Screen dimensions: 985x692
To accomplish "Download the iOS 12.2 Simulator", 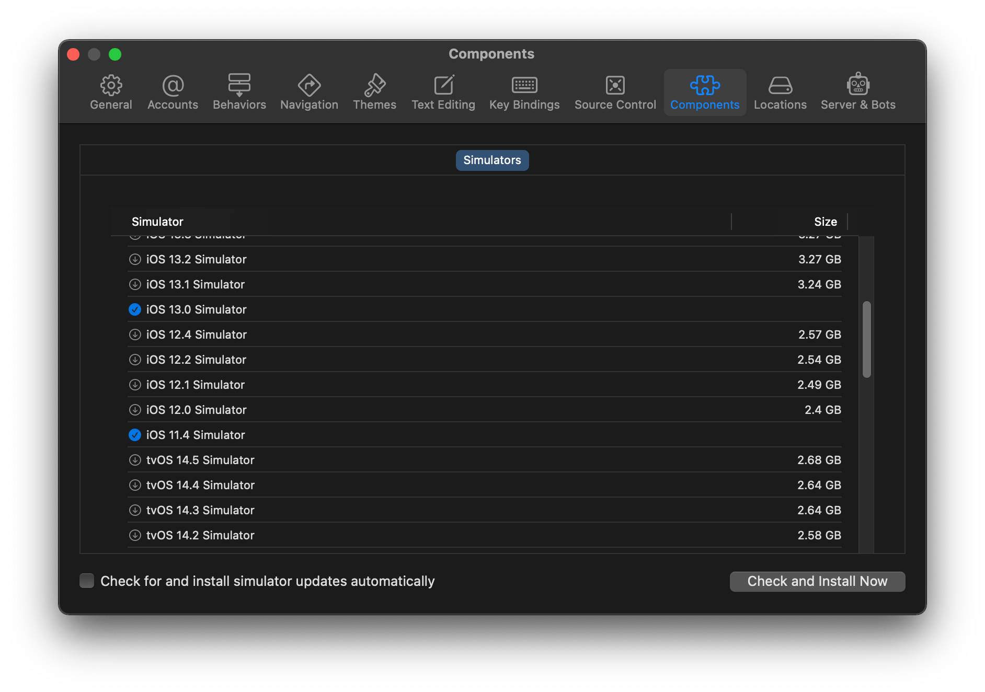I will 135,360.
